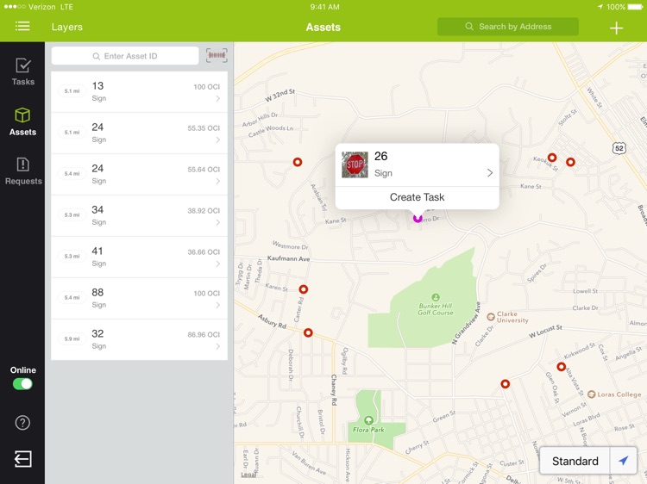
Task: Open the stop sign thumbnail
Action: coord(355,164)
